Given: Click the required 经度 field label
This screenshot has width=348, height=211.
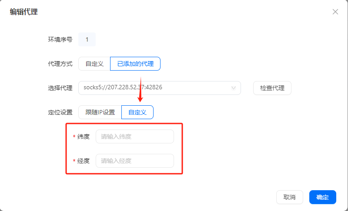Looking at the screenshot, I should 84,161.
